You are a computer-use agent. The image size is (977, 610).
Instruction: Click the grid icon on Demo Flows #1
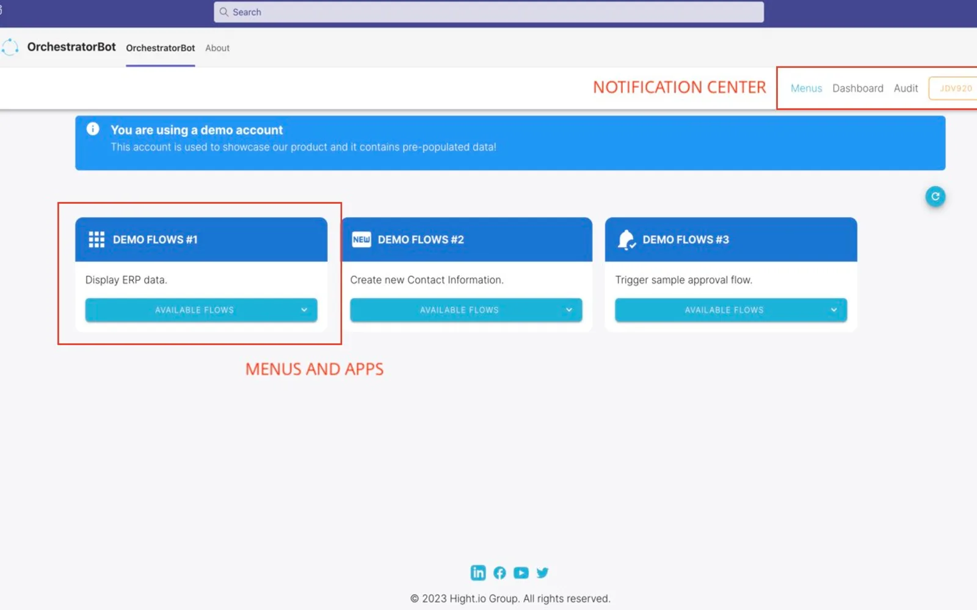(x=96, y=239)
